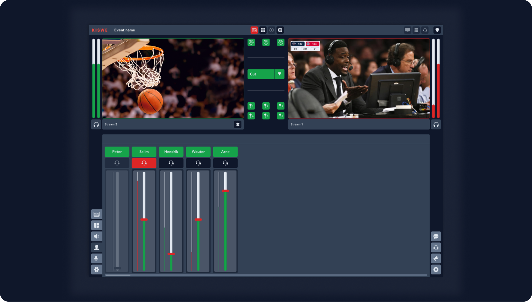The image size is (532, 302).
Task: Open the layout panel in left sidebar
Action: click(x=96, y=225)
